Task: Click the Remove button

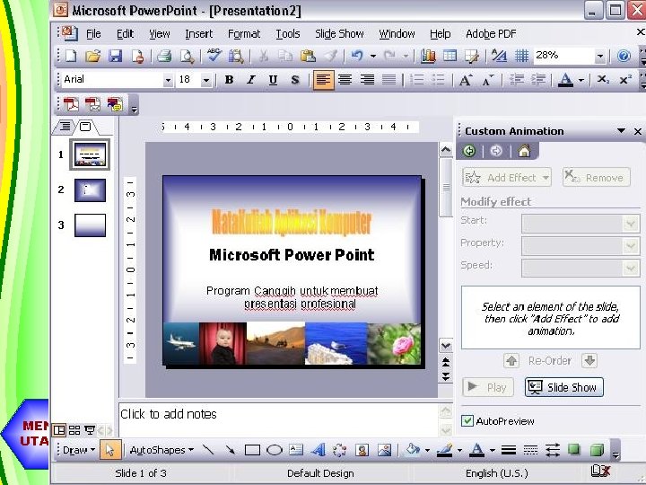Action: (596, 177)
